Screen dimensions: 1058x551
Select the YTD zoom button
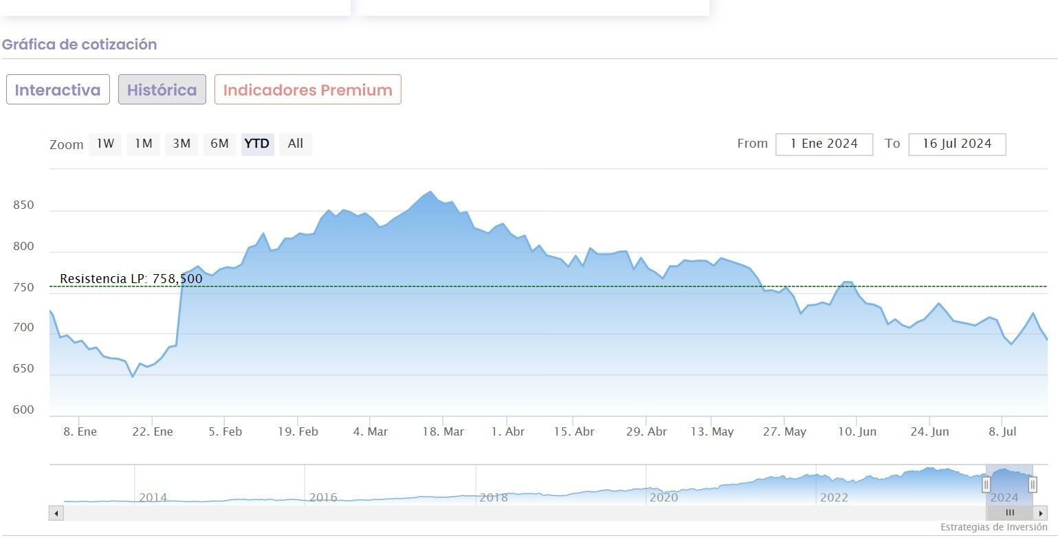tap(257, 144)
